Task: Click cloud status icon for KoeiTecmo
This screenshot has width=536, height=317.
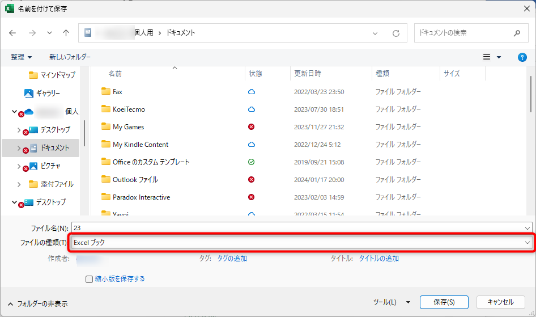Action: coord(251,109)
